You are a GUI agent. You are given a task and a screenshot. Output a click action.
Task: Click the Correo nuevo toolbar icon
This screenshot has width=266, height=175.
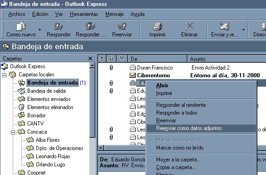click(21, 26)
